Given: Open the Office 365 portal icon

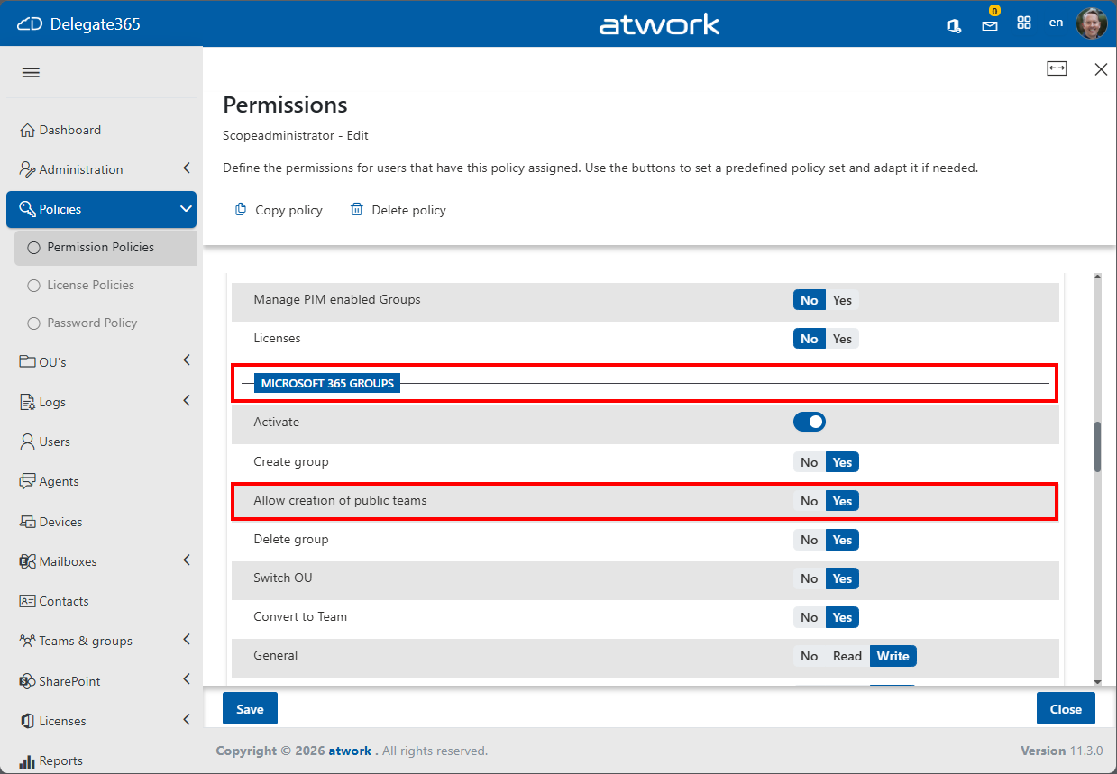Looking at the screenshot, I should tap(954, 24).
